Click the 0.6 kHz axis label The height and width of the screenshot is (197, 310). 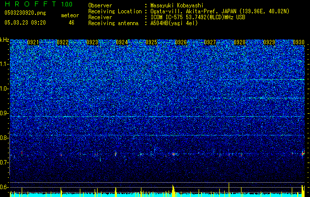pyautogui.click(x=4, y=187)
